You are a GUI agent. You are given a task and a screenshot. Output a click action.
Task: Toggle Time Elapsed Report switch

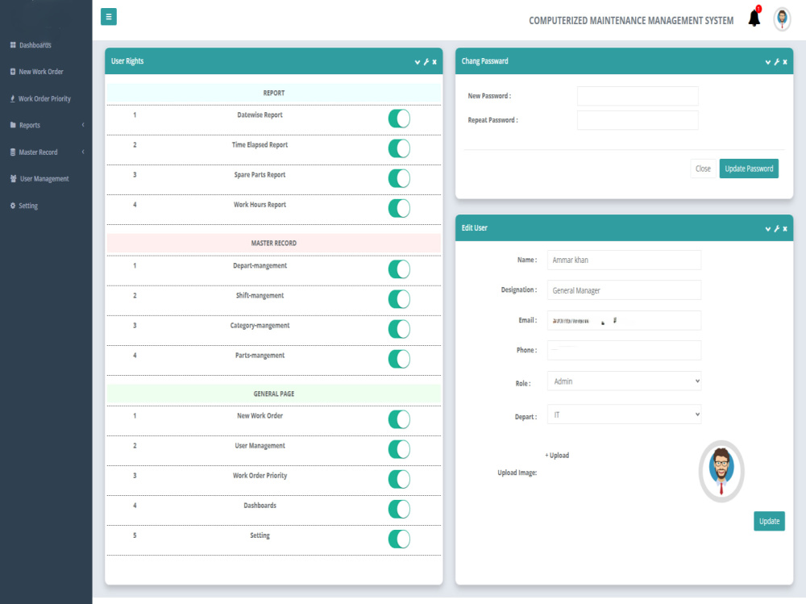(x=399, y=148)
